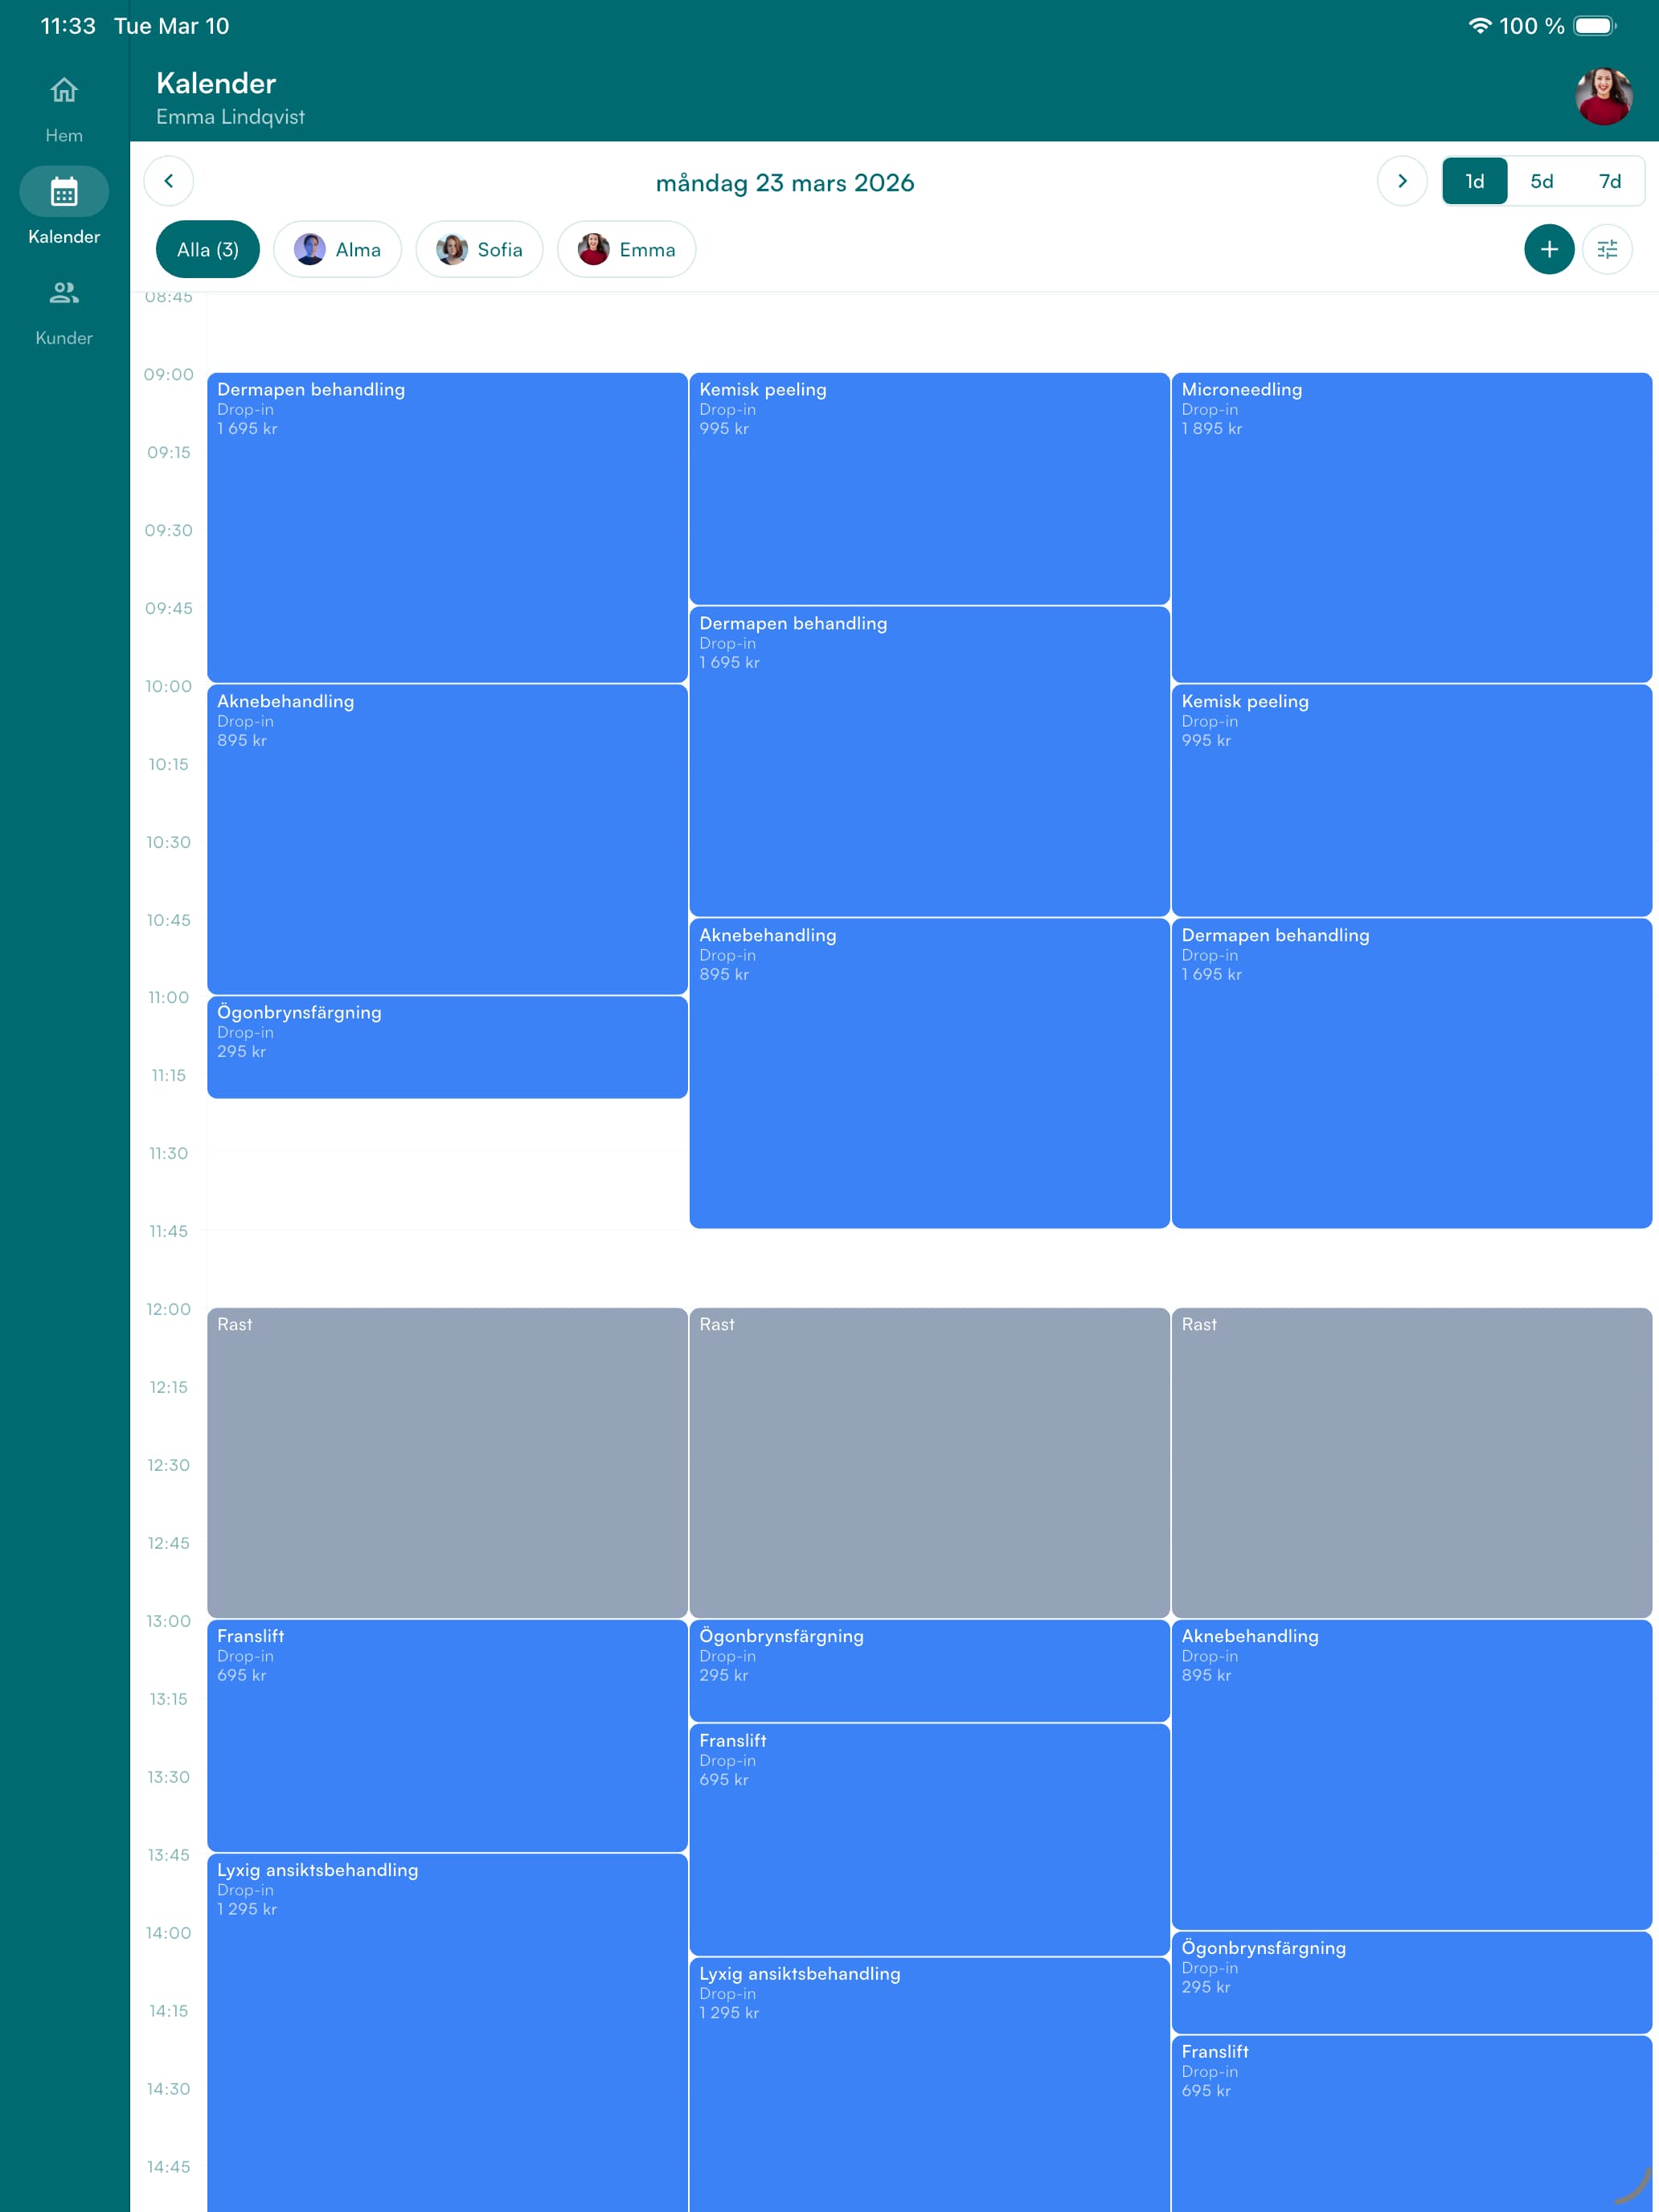
Task: Open calendar filter settings sliders icon
Action: 1607,249
